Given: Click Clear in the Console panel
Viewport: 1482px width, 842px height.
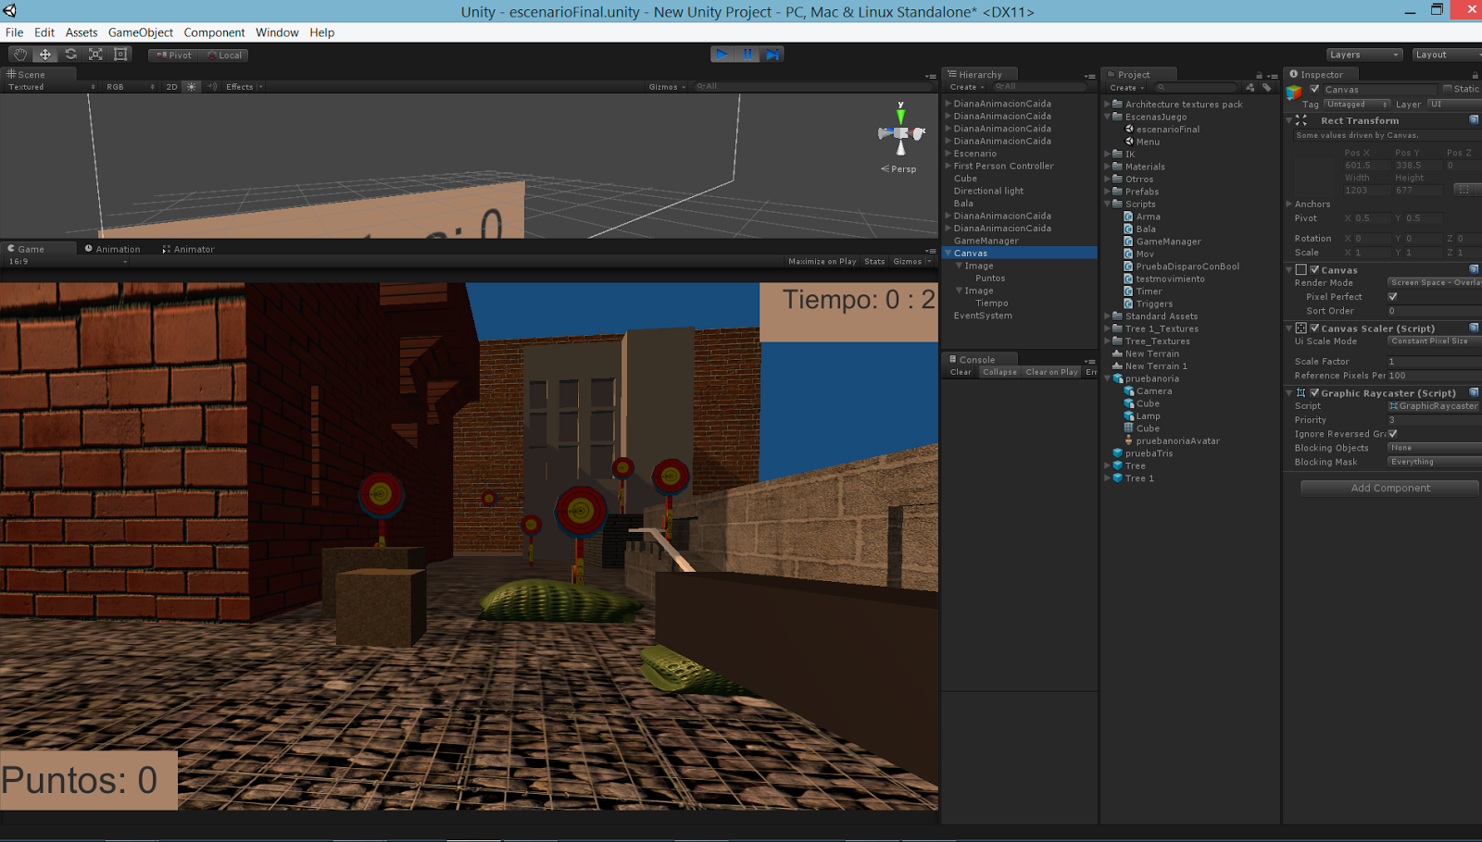Looking at the screenshot, I should (960, 371).
